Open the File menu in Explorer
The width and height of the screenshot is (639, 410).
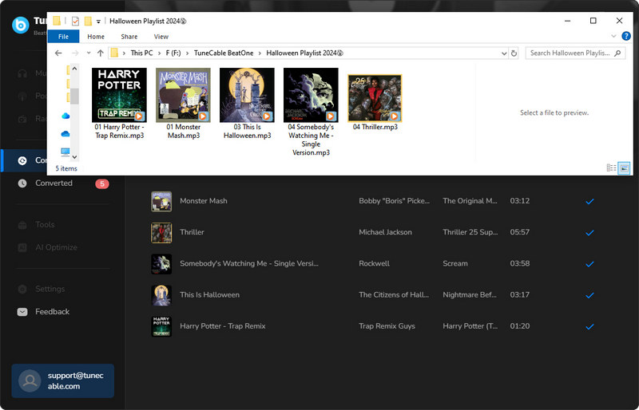click(x=63, y=36)
